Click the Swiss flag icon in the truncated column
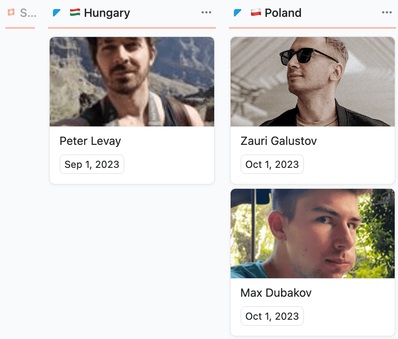398x339 pixels. (x=11, y=13)
